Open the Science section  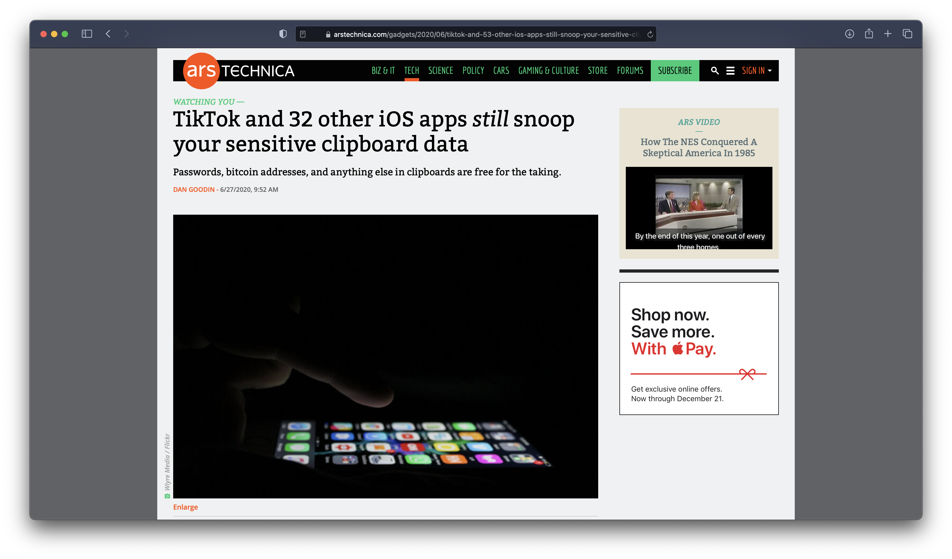440,71
